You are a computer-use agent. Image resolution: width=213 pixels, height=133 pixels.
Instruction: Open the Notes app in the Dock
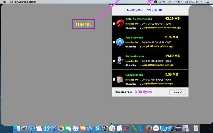pyautogui.click(x=39, y=128)
